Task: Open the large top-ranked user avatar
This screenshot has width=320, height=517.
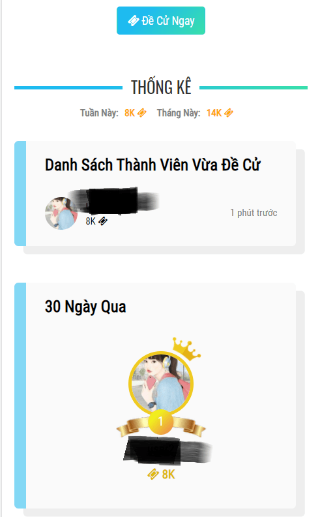Action: point(161,383)
